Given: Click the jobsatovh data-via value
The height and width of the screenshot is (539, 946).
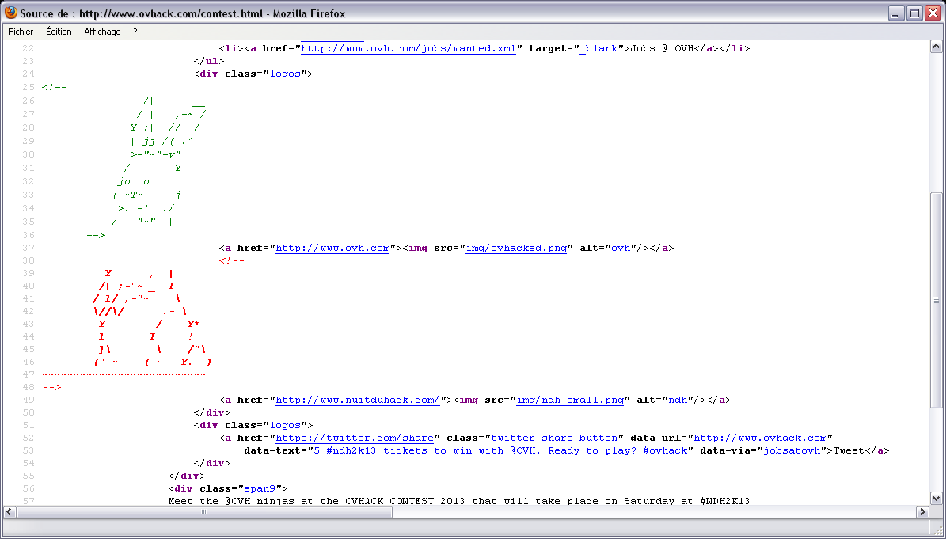Looking at the screenshot, I should tap(792, 450).
